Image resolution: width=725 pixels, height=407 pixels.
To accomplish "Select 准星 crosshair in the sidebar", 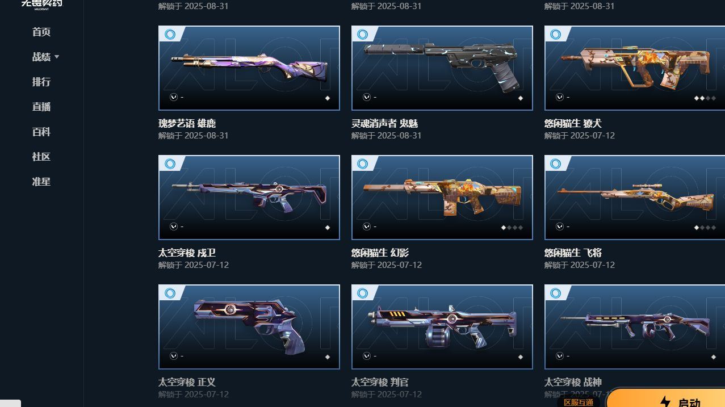I will [41, 182].
